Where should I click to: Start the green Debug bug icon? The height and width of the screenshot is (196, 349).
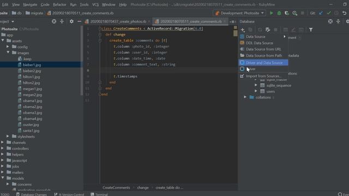pos(279,13)
